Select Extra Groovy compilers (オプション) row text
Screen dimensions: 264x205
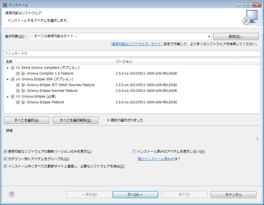pyautogui.click(x=51, y=67)
